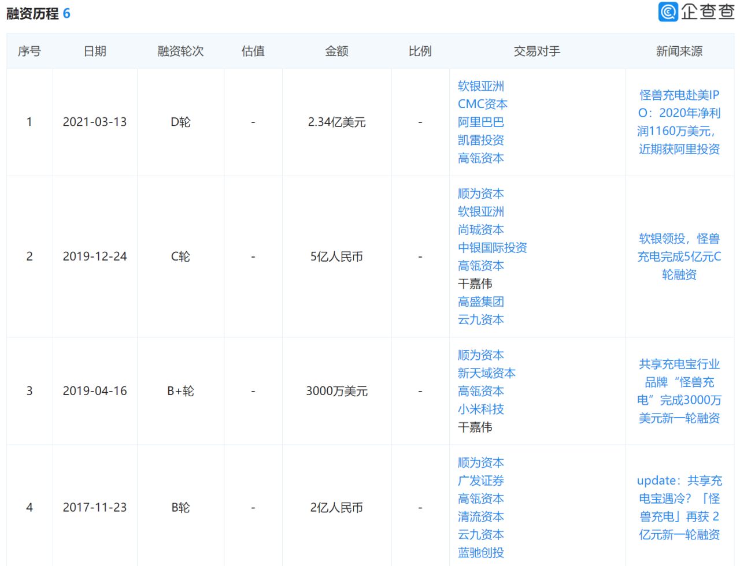Open the 软银领投 C轮 news source link
The height and width of the screenshot is (566, 740).
679,256
